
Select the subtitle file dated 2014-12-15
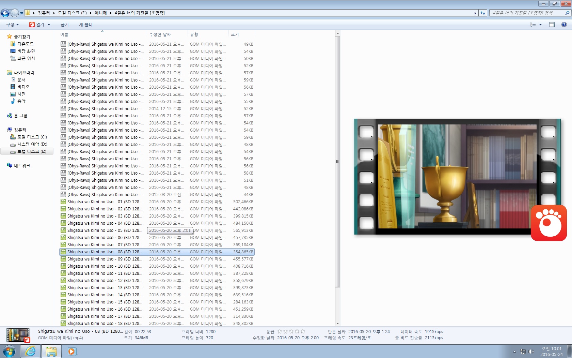tap(157, 108)
